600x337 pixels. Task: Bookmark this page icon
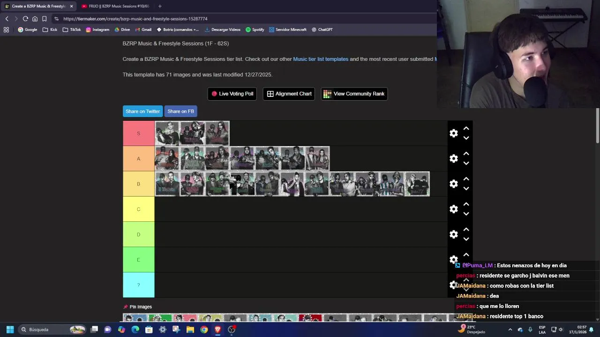(x=44, y=19)
